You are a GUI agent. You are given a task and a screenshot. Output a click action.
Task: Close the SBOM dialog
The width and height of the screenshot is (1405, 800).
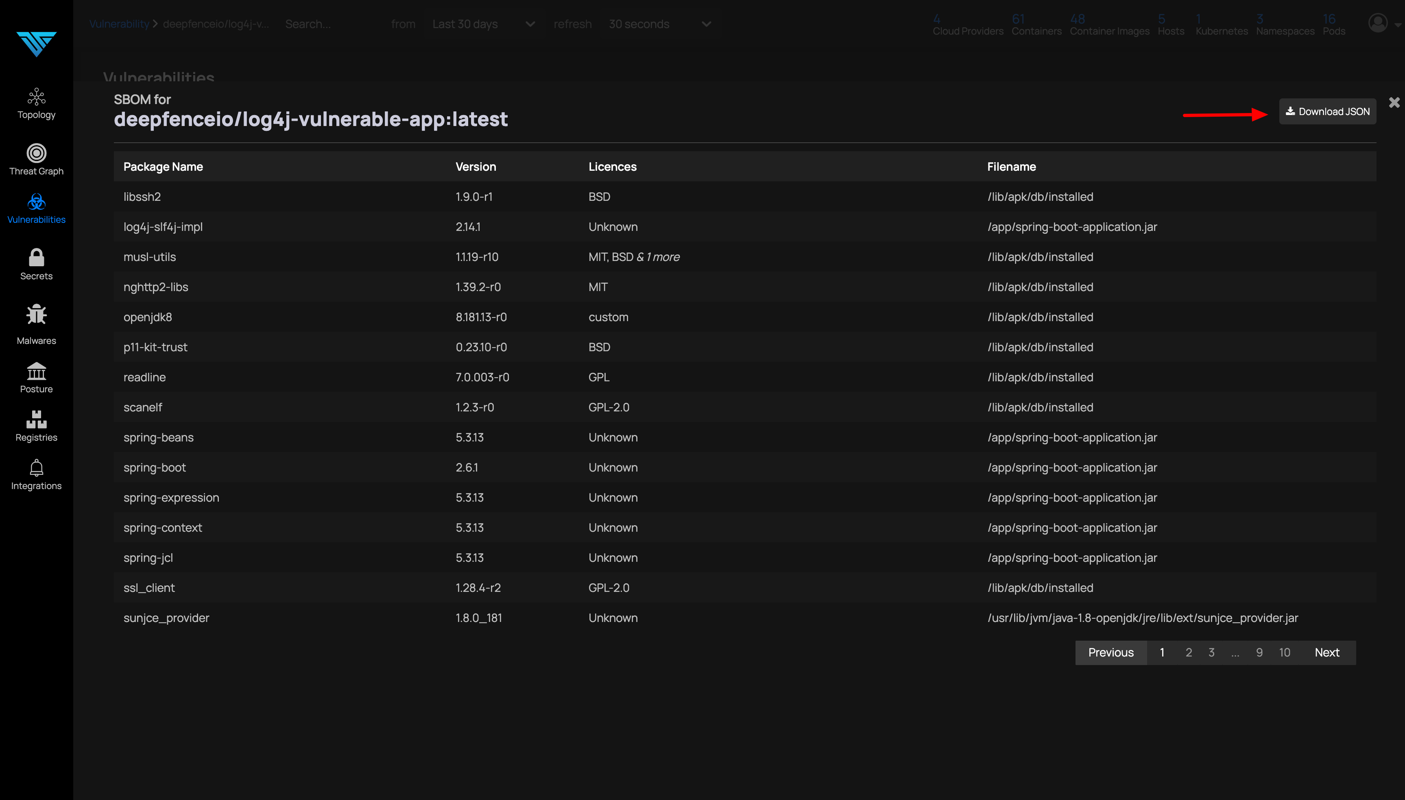(1394, 102)
